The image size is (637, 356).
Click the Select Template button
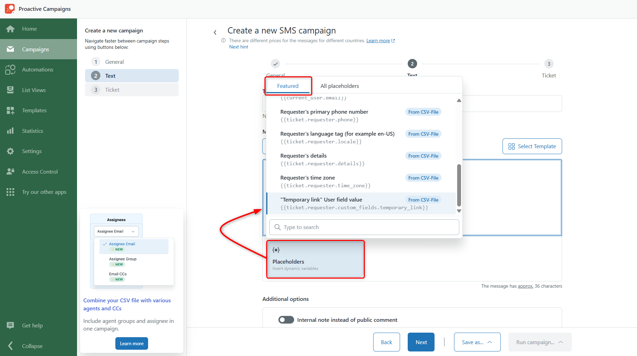point(532,146)
